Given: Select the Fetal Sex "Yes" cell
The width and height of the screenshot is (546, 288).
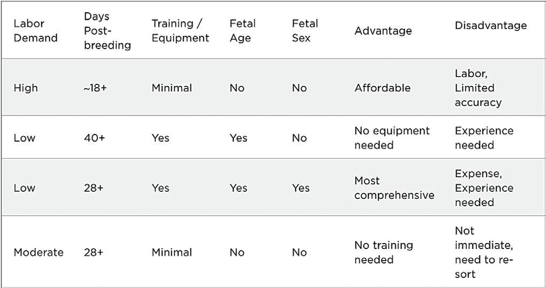Looking at the screenshot, I should 301,188.
